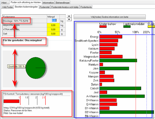
Task: Click the green Järn bar
Action: point(114,68)
